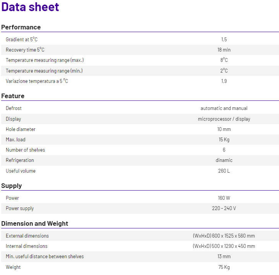Select the Weight 75 Kg value
Image resolution: width=279 pixels, height=275 pixels.
click(x=224, y=267)
